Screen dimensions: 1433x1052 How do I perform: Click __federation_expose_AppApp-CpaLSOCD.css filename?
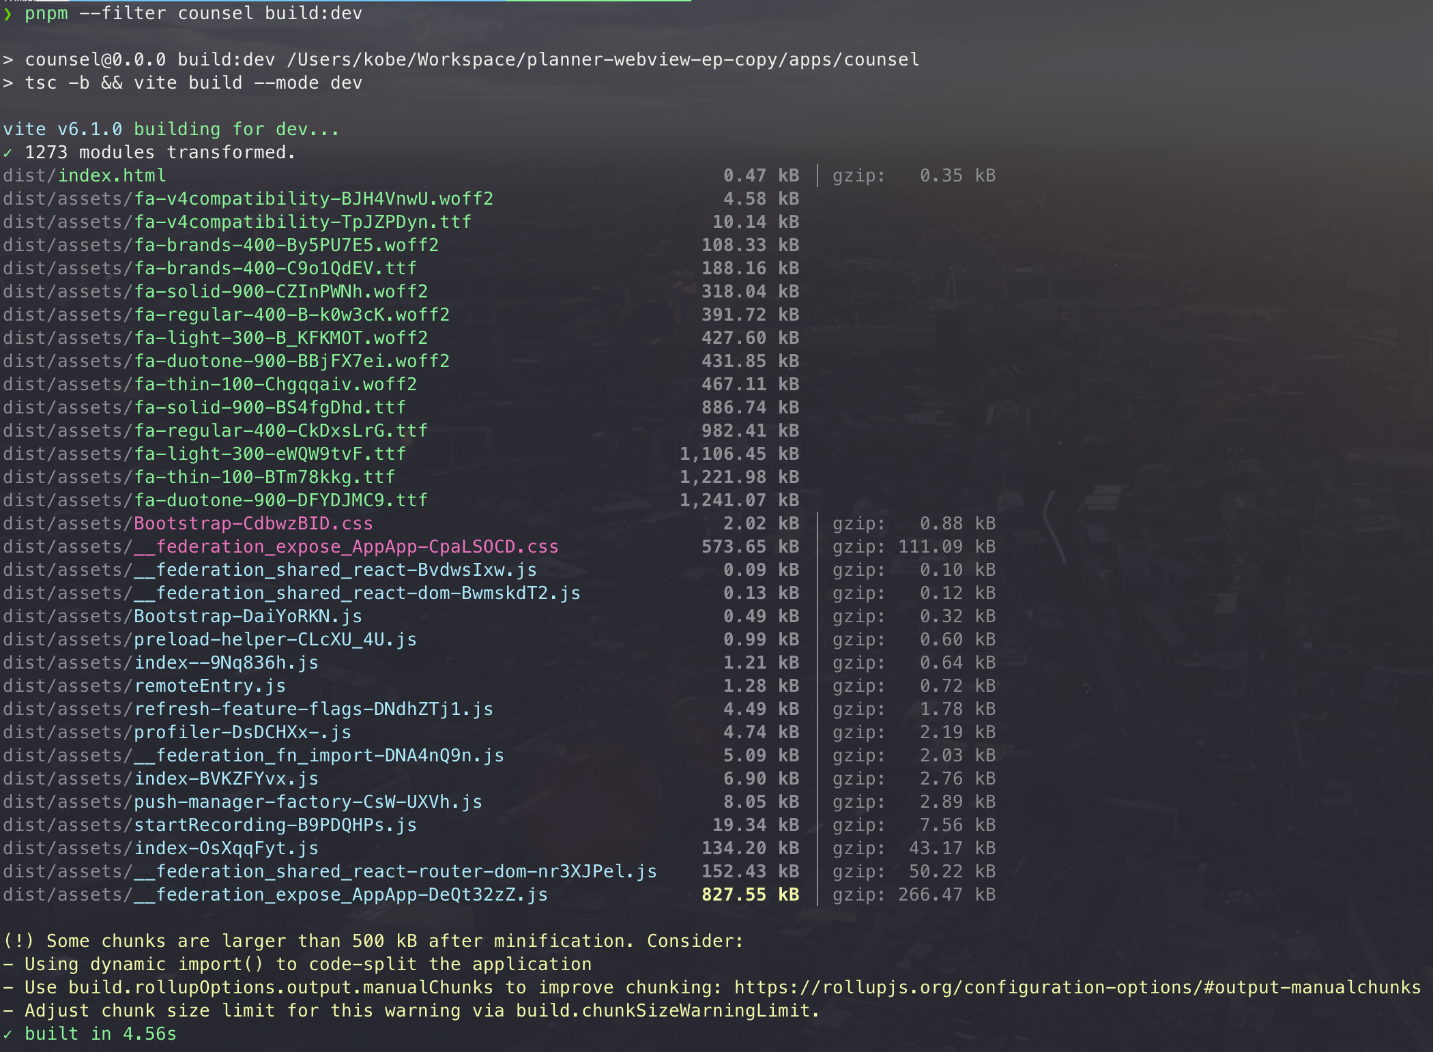[x=347, y=547]
